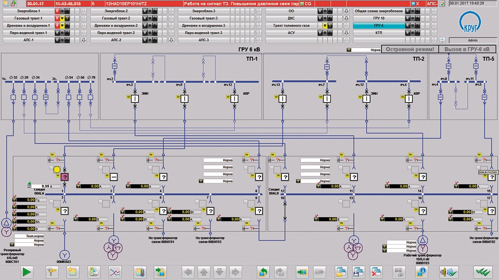Switch to the ГРУ 10 screen
This screenshot has height=280, width=499.
click(x=379, y=19)
